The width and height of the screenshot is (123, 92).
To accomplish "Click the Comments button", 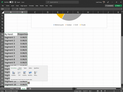I will (x=109, y=6).
